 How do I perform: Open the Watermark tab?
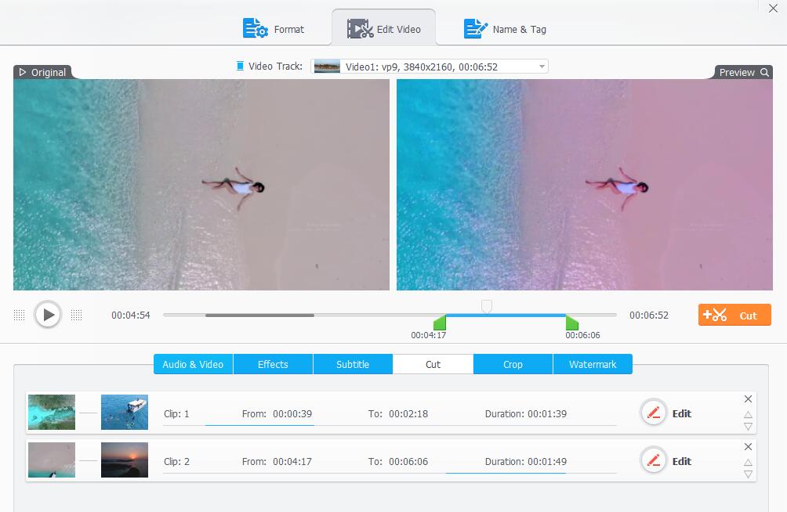pos(593,364)
